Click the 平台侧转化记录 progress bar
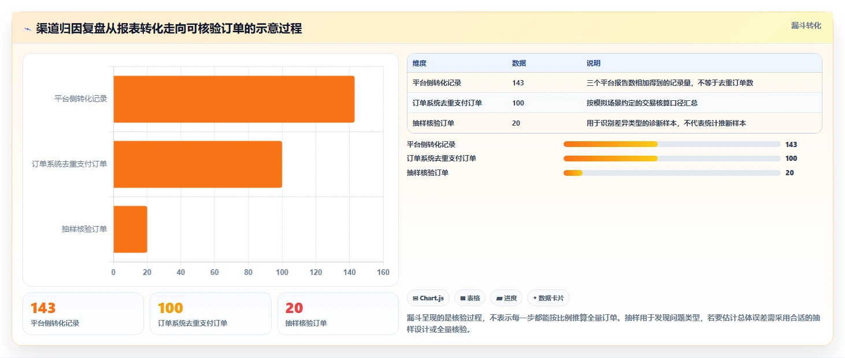 [672, 144]
